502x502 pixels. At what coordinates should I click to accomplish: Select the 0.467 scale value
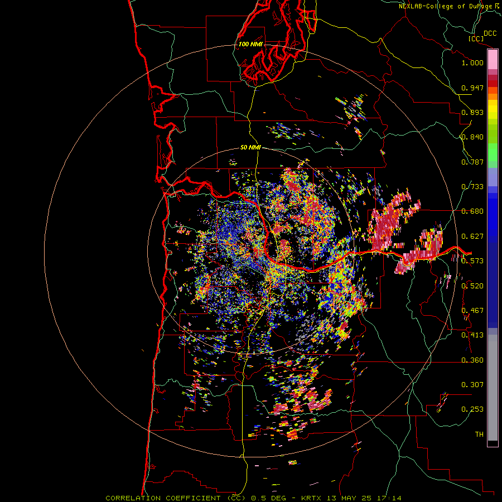tap(472, 311)
